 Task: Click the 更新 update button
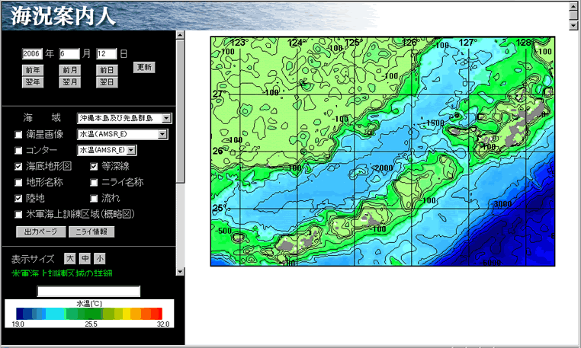coord(144,67)
